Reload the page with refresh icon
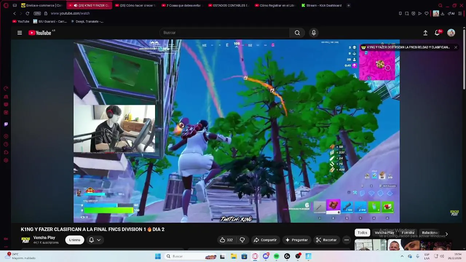This screenshot has height=262, width=466. [x=27, y=13]
